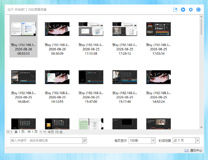
Task: Click the blue play recording icon
Action: tap(183, 10)
